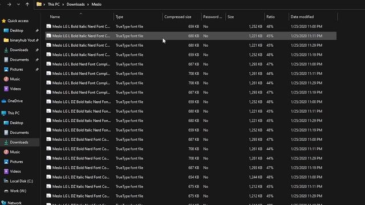Click pin icon next to Downloads
This screenshot has width=365, height=205.
click(37, 50)
